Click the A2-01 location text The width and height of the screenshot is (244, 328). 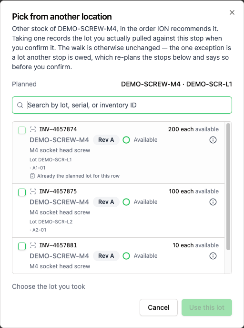(38, 230)
